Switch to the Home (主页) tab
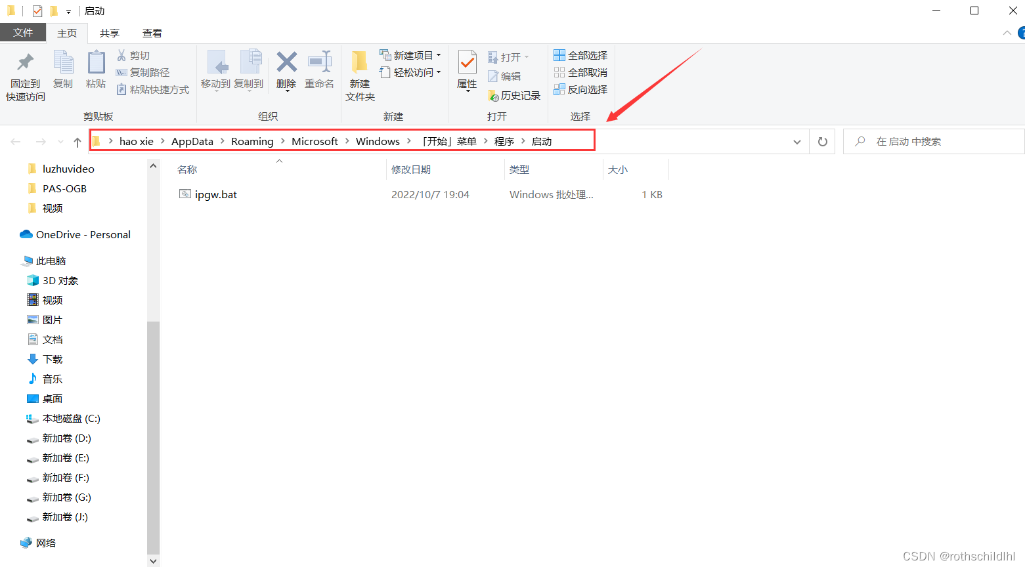1025x567 pixels. point(67,33)
